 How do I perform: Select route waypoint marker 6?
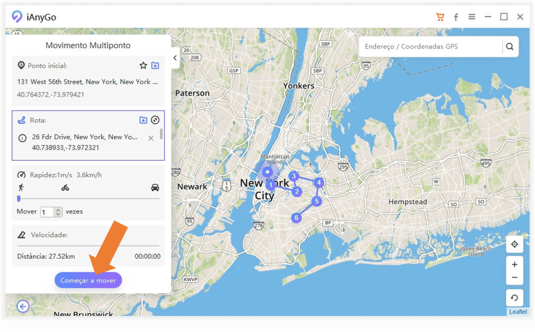[x=296, y=217]
